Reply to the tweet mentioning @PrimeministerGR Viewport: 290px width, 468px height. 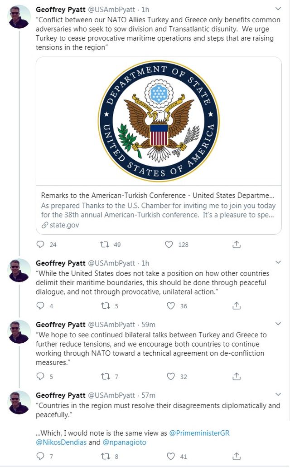tap(40, 456)
